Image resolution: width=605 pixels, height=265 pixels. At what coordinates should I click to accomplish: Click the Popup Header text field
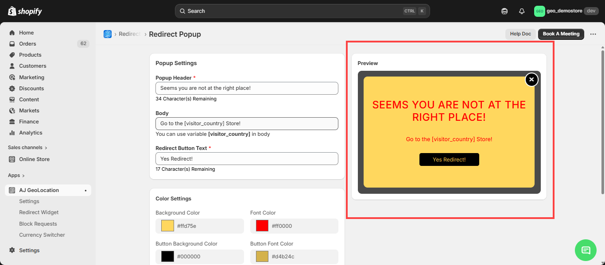coord(247,88)
